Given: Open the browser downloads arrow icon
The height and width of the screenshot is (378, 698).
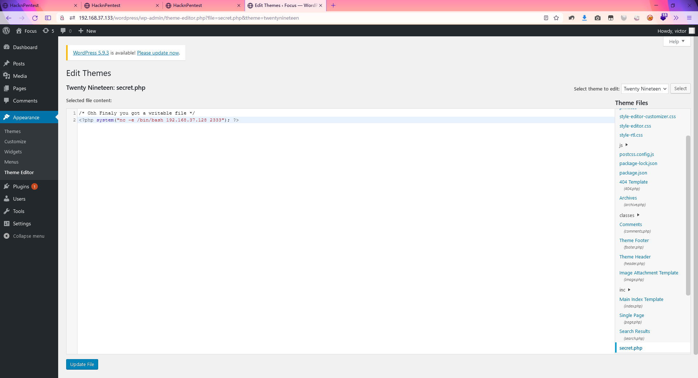Looking at the screenshot, I should click(585, 18).
